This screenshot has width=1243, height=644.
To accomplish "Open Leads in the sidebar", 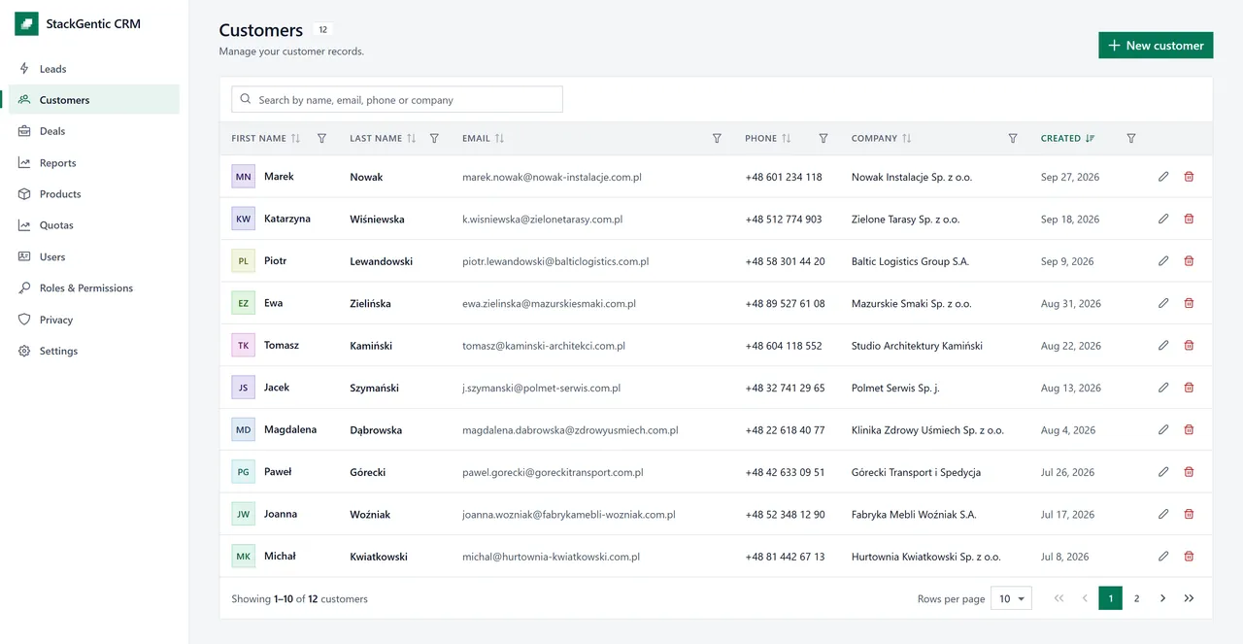I will pos(94,69).
